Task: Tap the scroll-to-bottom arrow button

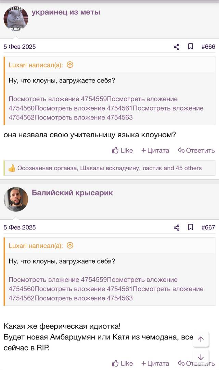Action: click(x=201, y=357)
